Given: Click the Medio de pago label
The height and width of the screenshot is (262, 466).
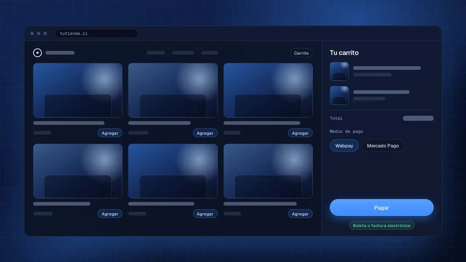Looking at the screenshot, I should tap(346, 131).
